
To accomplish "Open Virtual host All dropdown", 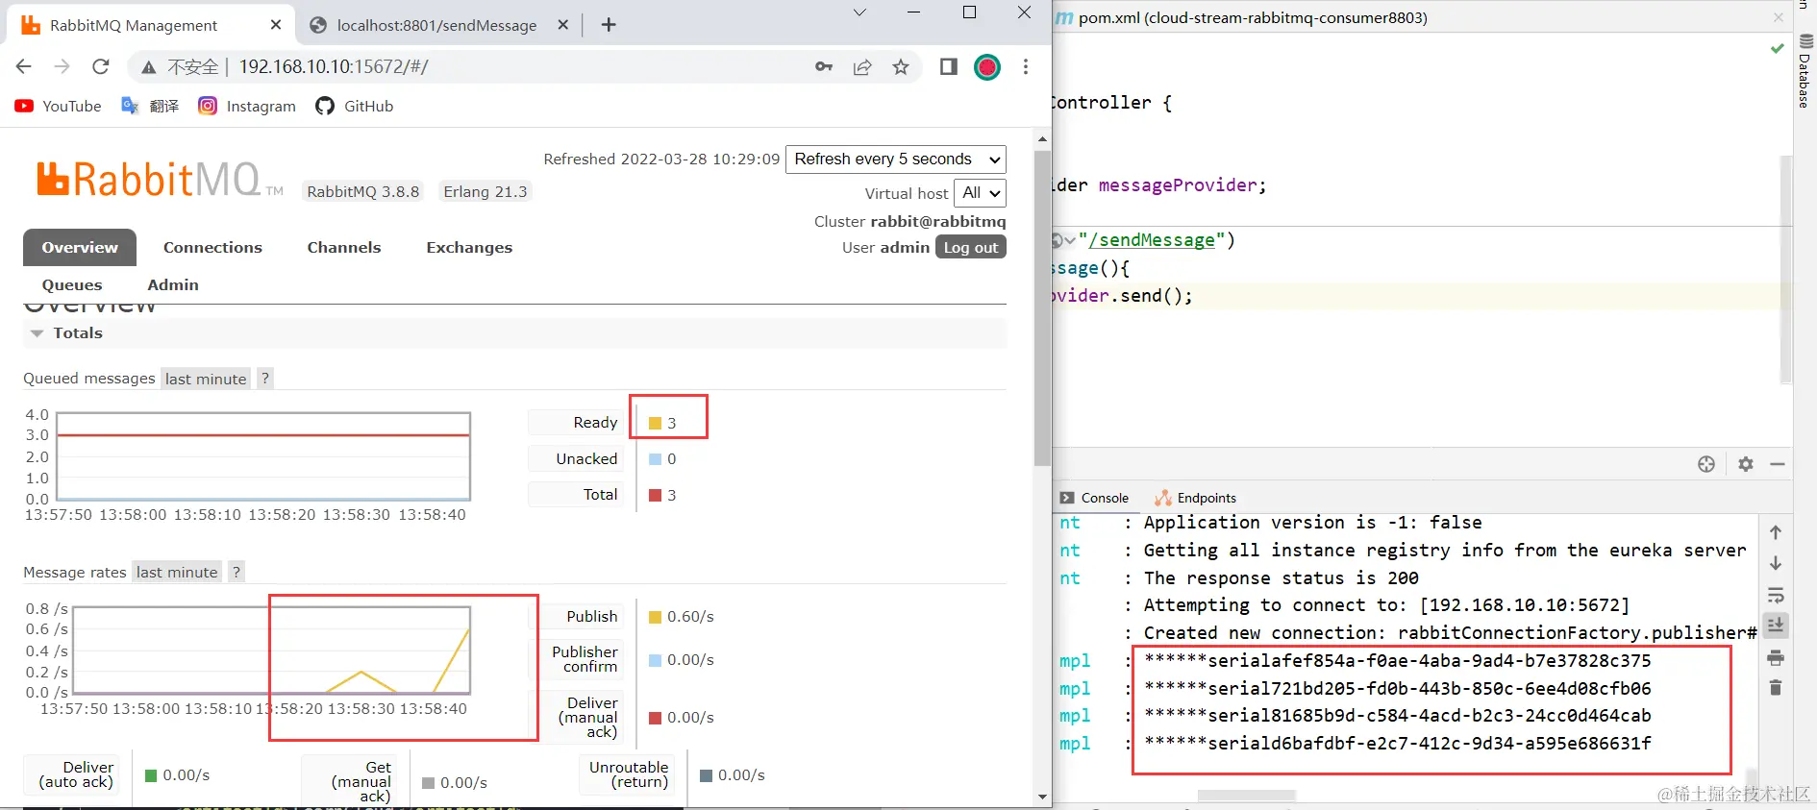I will tap(980, 193).
